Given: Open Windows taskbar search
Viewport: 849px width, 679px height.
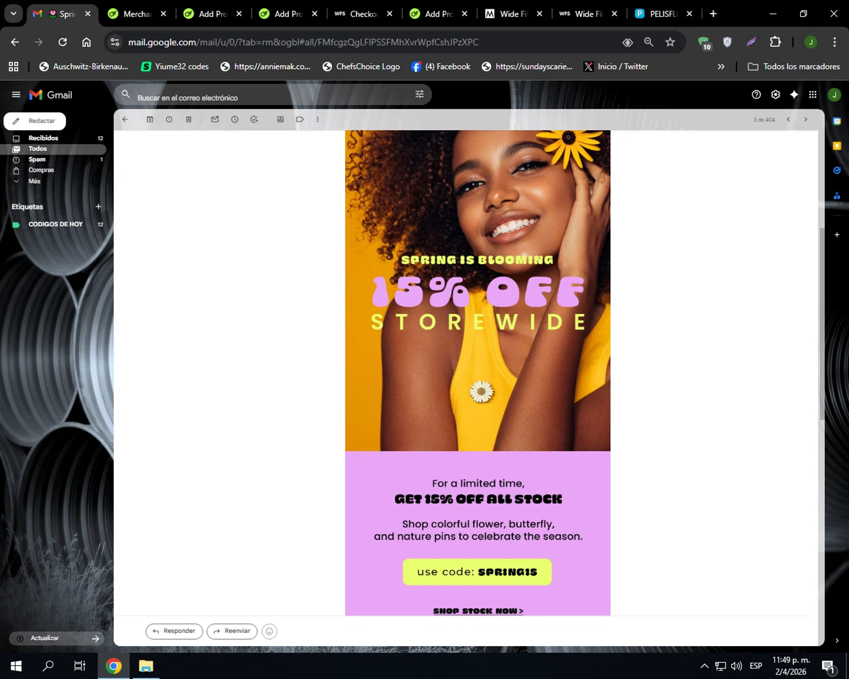Looking at the screenshot, I should point(48,666).
